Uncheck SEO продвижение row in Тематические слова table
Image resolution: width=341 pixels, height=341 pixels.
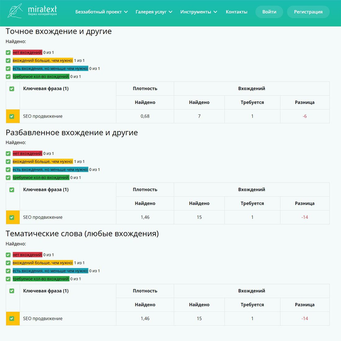12,319
